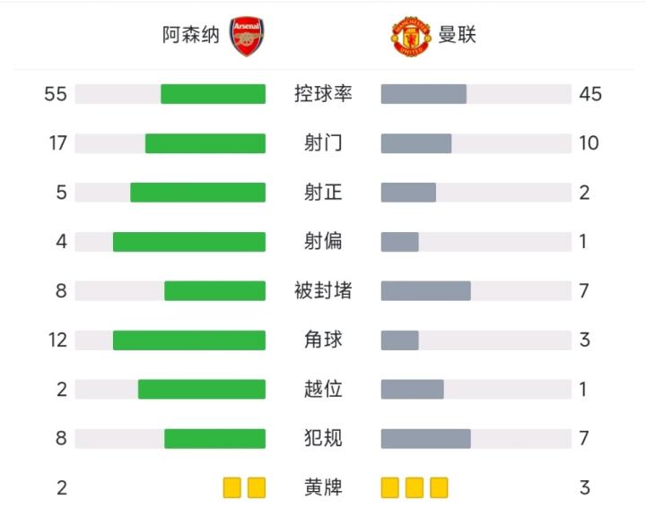The image size is (646, 517).
Task: Click Manchester United's leftmost yellow card
Action: (x=390, y=487)
